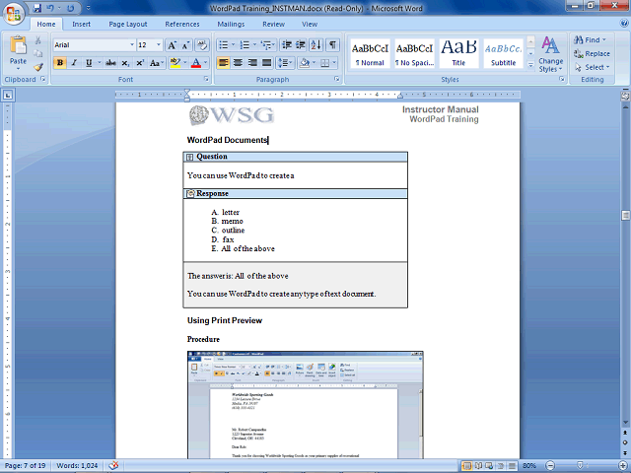Image resolution: width=631 pixels, height=473 pixels.
Task: Click the vertical scrollbar thumb
Action: pyautogui.click(x=625, y=215)
